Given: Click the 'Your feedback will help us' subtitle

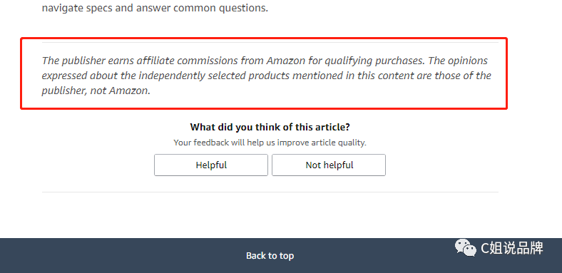Looking at the screenshot, I should 270,143.
